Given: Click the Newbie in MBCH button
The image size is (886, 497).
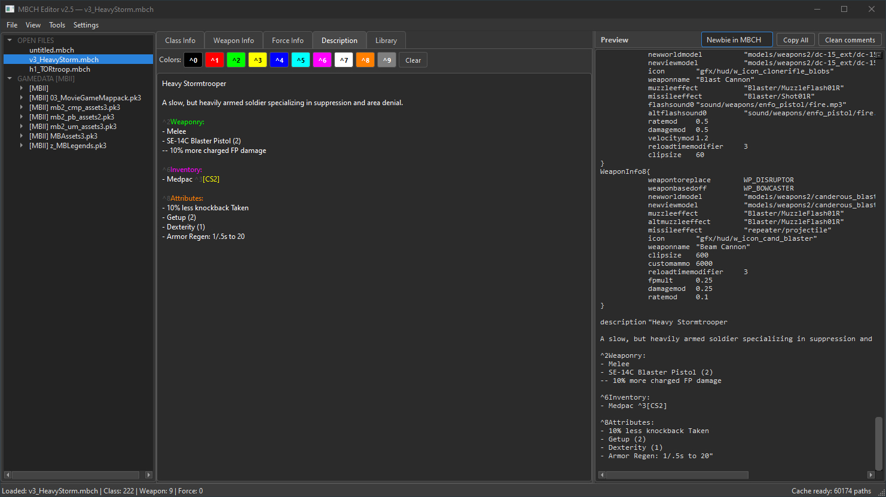Looking at the screenshot, I should click(x=737, y=40).
